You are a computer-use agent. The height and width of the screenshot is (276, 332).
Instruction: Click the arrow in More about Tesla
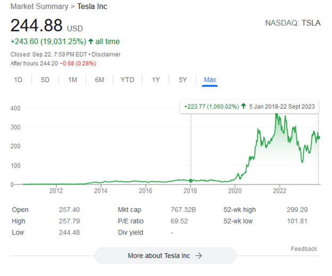click(198, 255)
